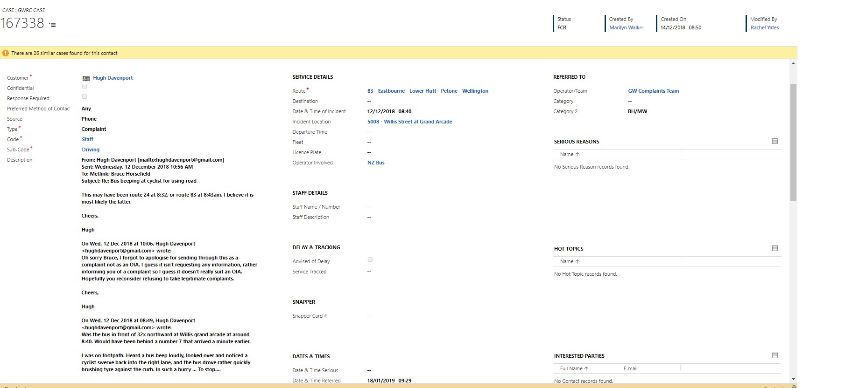
Task: Click the vertical scrollbar thumb
Action: [793, 142]
